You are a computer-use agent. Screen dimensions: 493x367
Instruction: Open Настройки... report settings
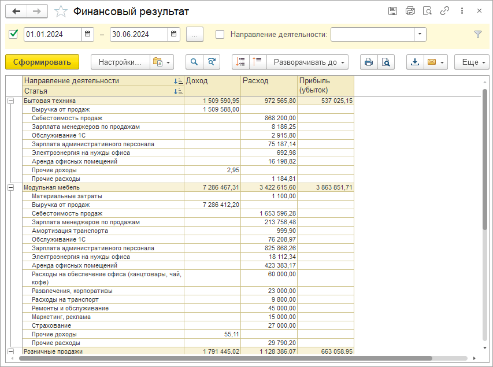tap(120, 62)
